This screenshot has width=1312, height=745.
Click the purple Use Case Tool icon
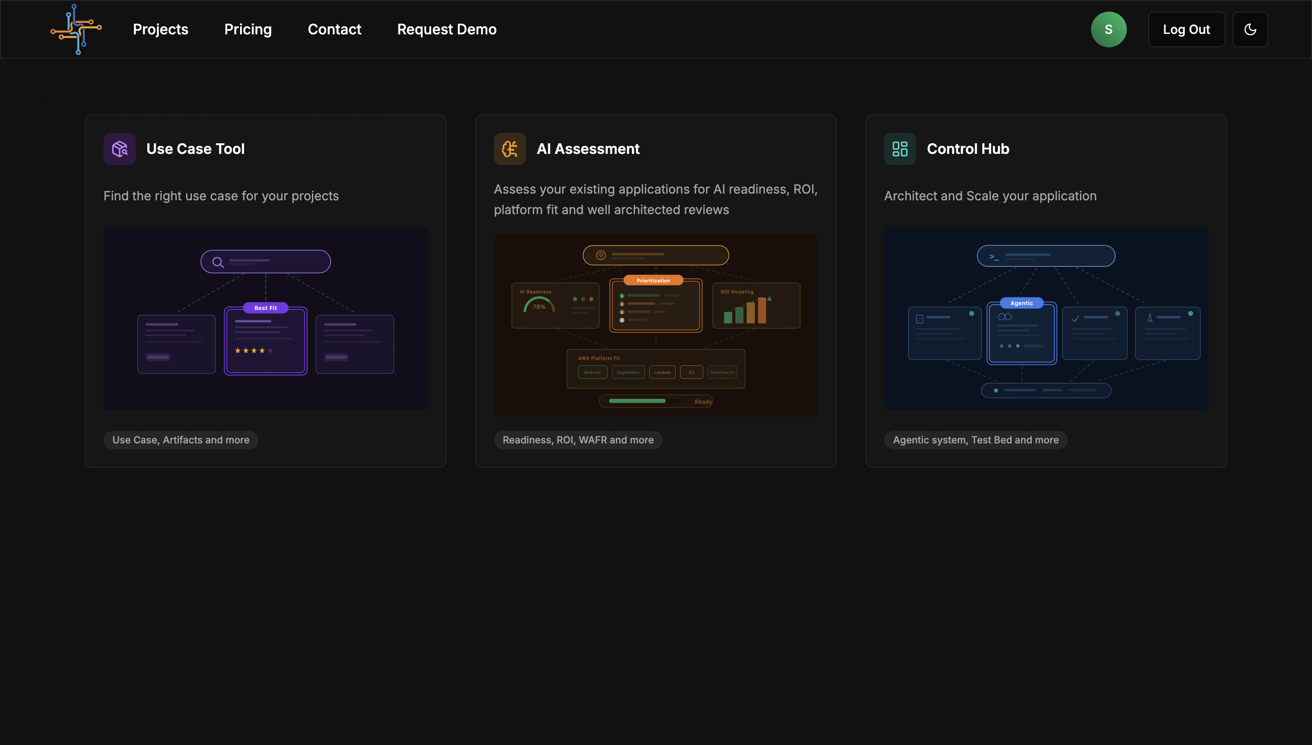[119, 149]
